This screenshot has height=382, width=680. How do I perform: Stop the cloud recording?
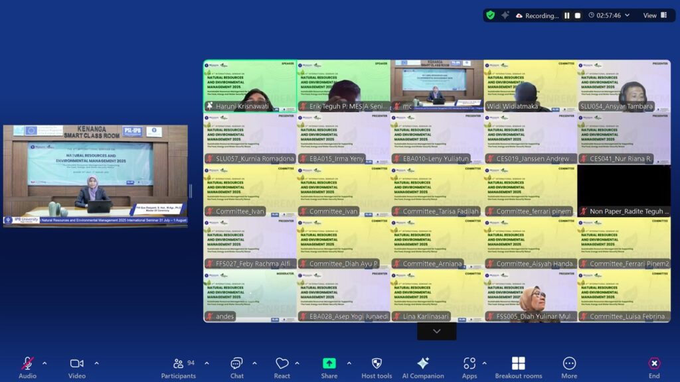point(578,15)
